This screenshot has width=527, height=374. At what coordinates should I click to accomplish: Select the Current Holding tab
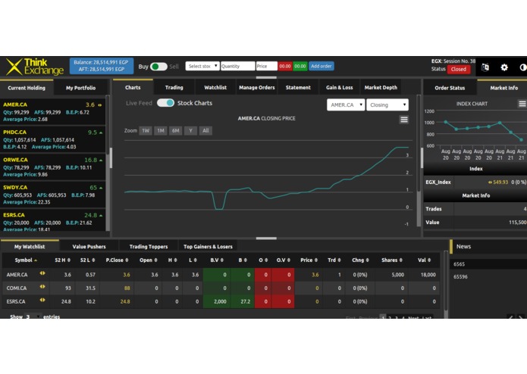pyautogui.click(x=27, y=88)
